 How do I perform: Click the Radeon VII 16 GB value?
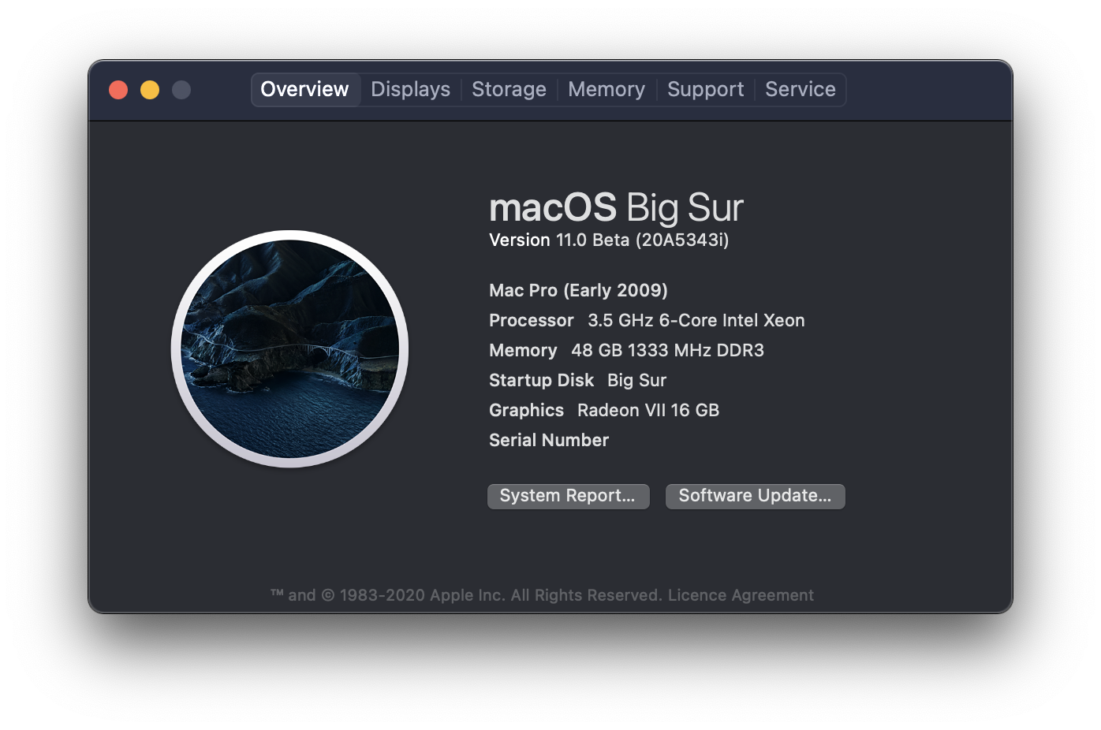(x=648, y=410)
